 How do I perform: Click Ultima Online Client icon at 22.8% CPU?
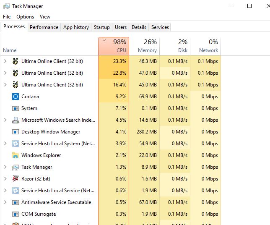16,73
